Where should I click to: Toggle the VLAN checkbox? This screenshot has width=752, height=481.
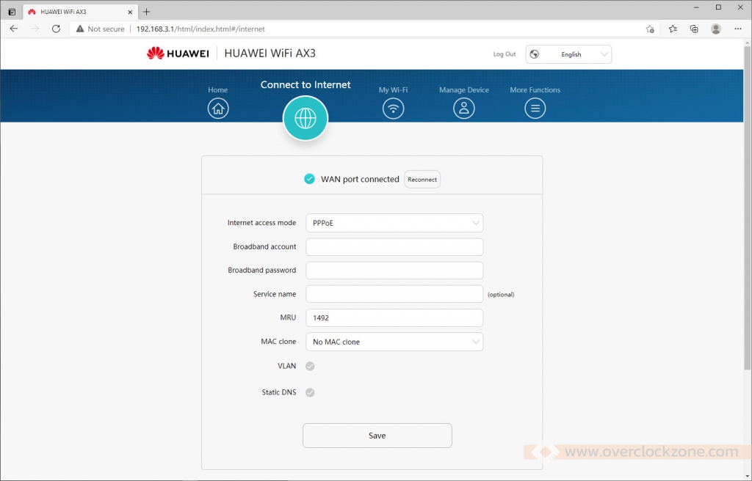310,366
